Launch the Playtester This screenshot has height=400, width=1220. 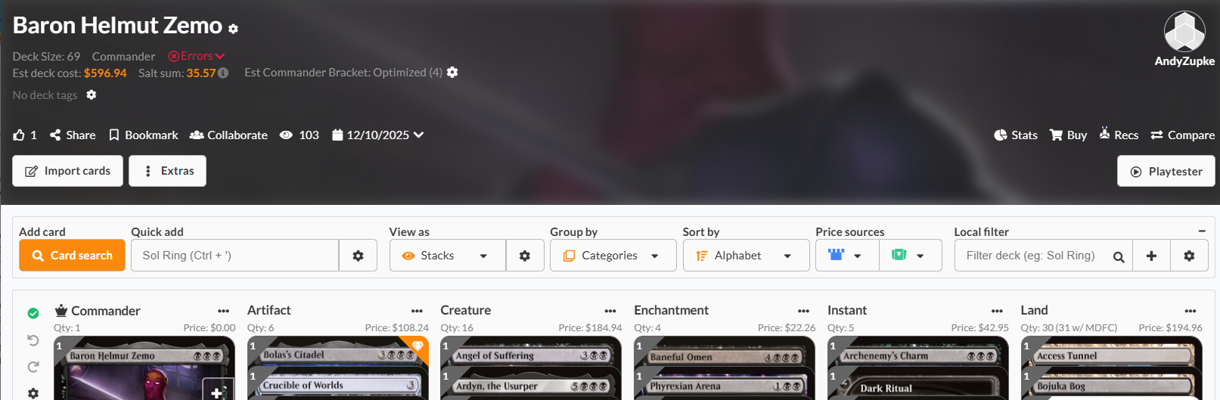click(x=1166, y=172)
